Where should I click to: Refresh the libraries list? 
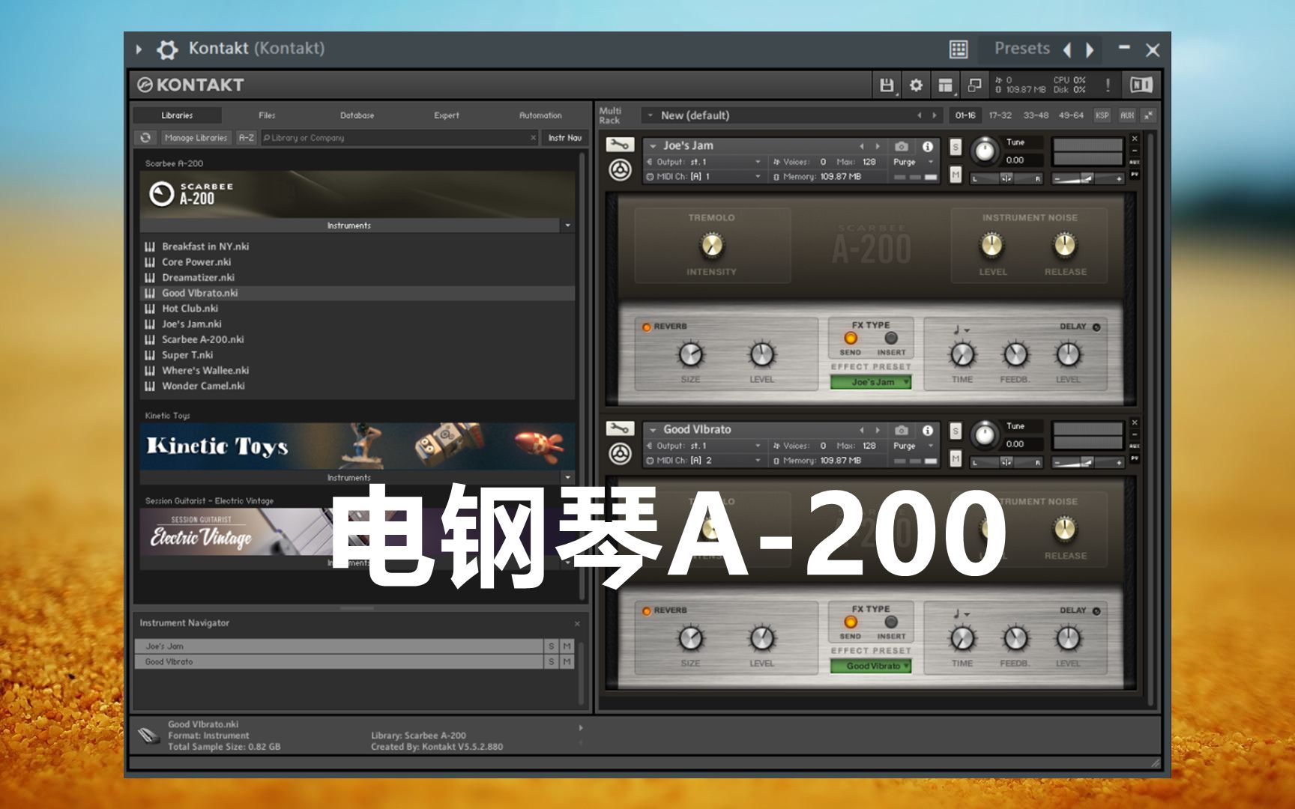tap(145, 138)
